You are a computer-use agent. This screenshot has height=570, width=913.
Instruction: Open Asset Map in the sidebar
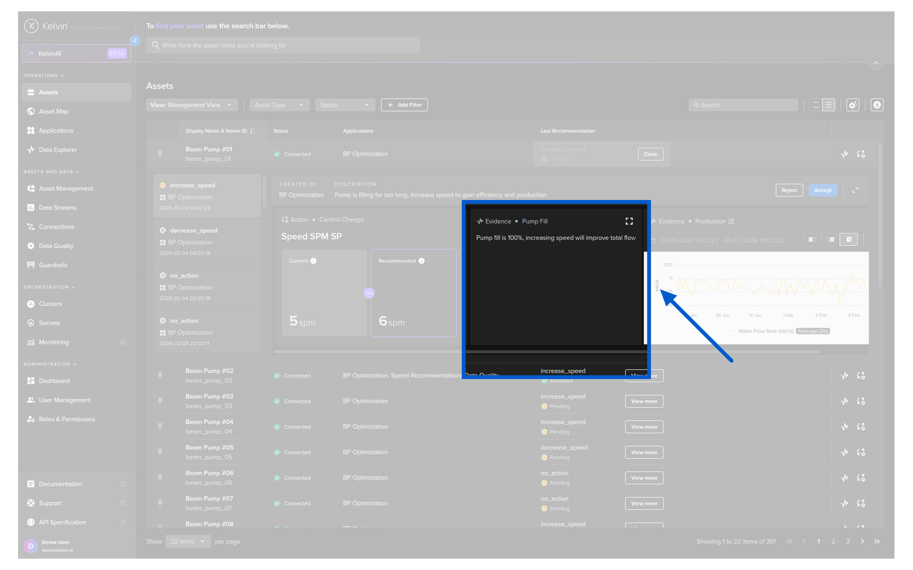click(x=54, y=112)
